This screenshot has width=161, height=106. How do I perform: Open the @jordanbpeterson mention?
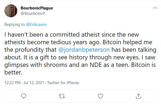point(84,50)
